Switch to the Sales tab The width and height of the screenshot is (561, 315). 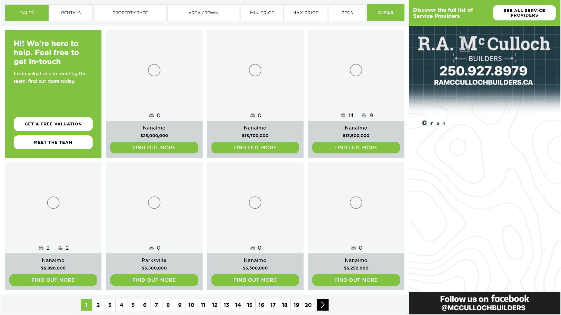[27, 13]
